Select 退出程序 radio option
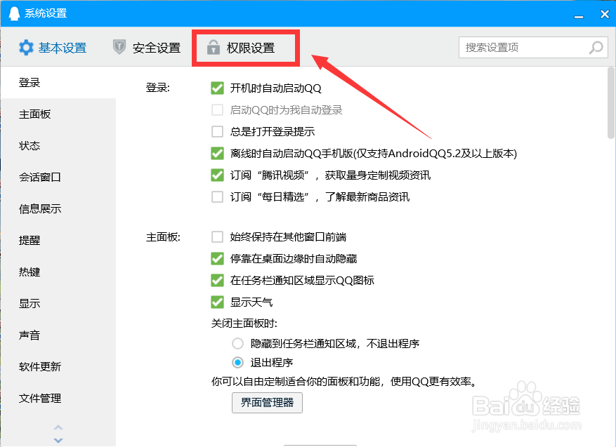The height and width of the screenshot is (447, 616). point(237,362)
